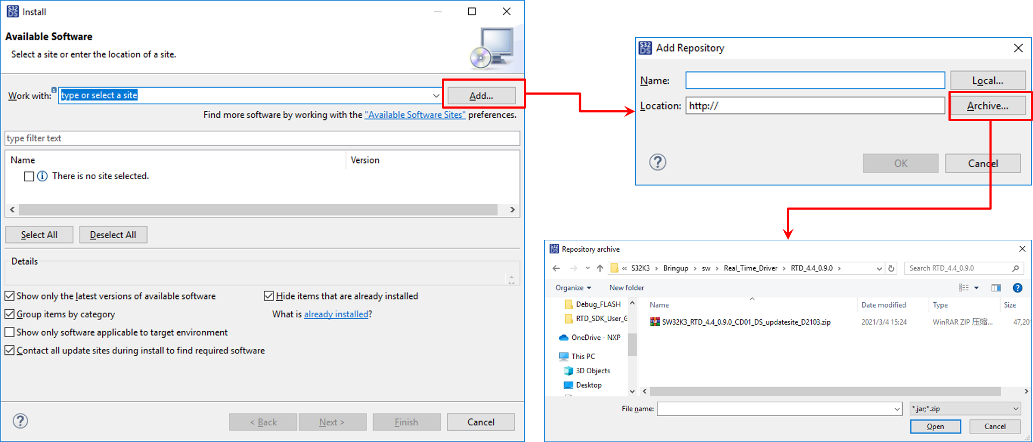Go up one folder level with the up arrow
Screen dimensions: 1033x442
pyautogui.click(x=600, y=268)
